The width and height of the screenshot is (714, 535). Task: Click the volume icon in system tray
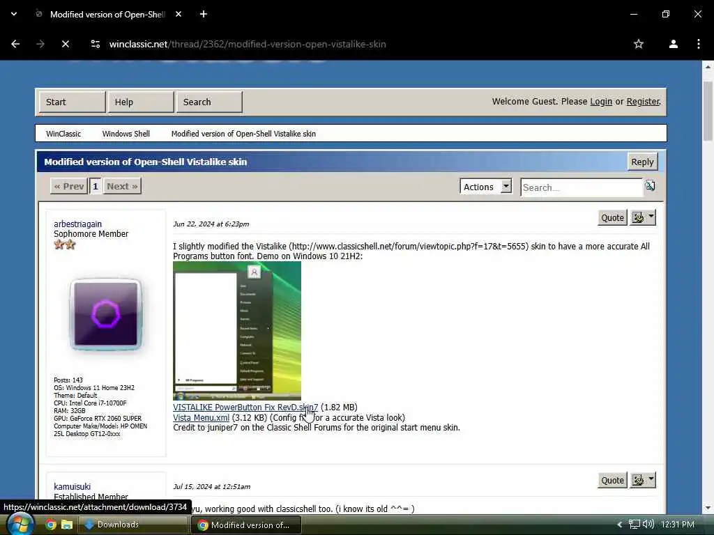[648, 524]
